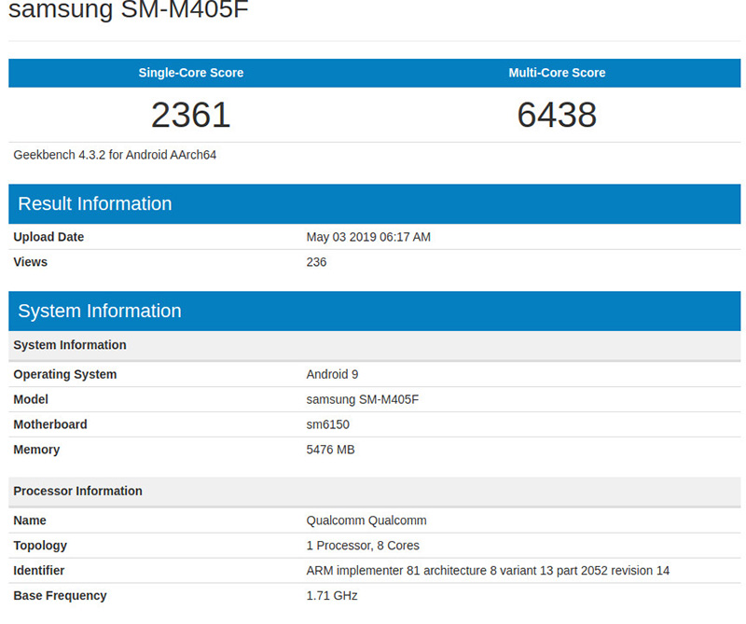Screen dimensions: 746x624
Task: Click the Views count 236
Action: (x=316, y=262)
